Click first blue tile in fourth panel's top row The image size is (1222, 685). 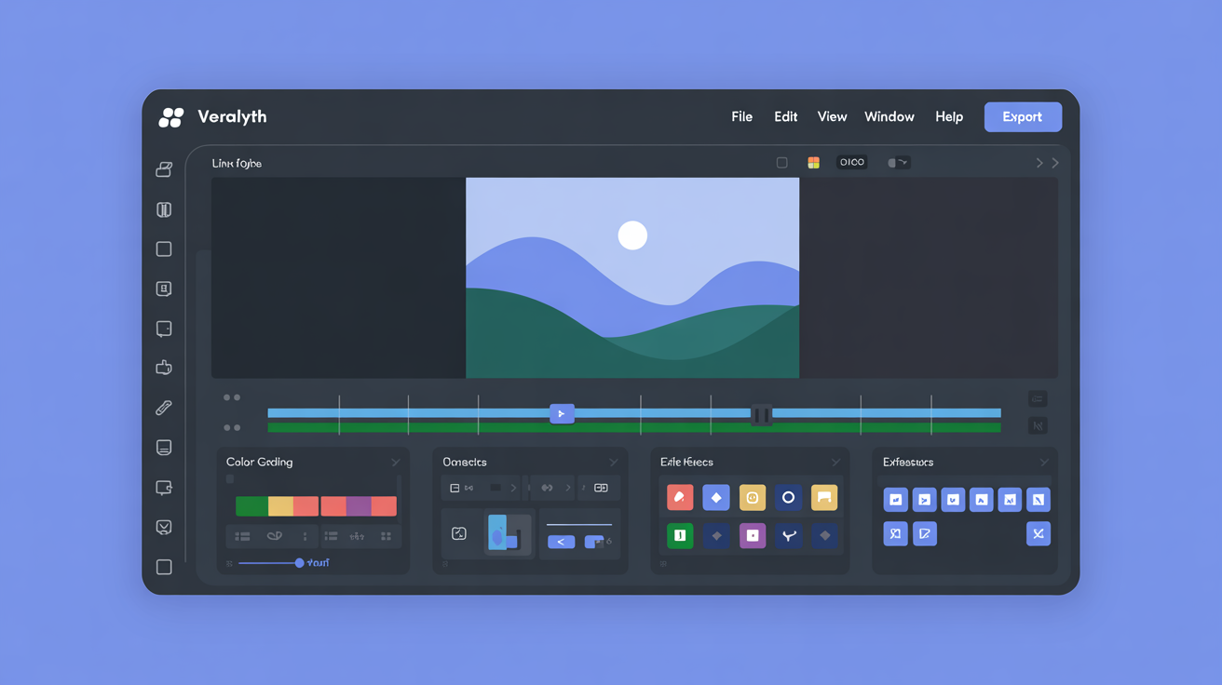[x=895, y=500]
